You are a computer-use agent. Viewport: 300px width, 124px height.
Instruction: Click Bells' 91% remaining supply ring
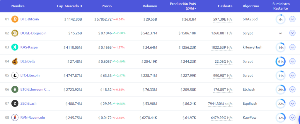point(280,62)
